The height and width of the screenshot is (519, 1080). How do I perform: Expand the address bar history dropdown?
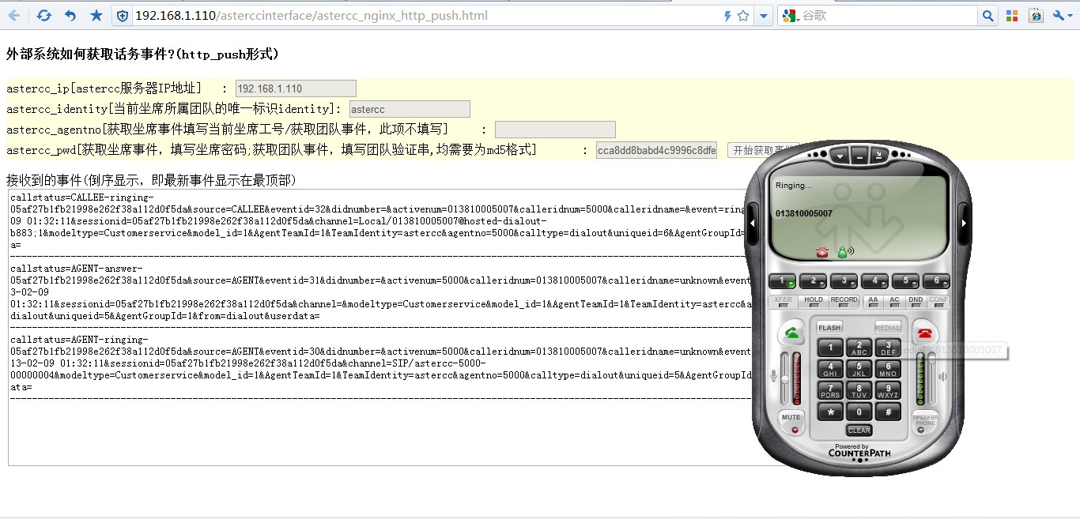(763, 15)
